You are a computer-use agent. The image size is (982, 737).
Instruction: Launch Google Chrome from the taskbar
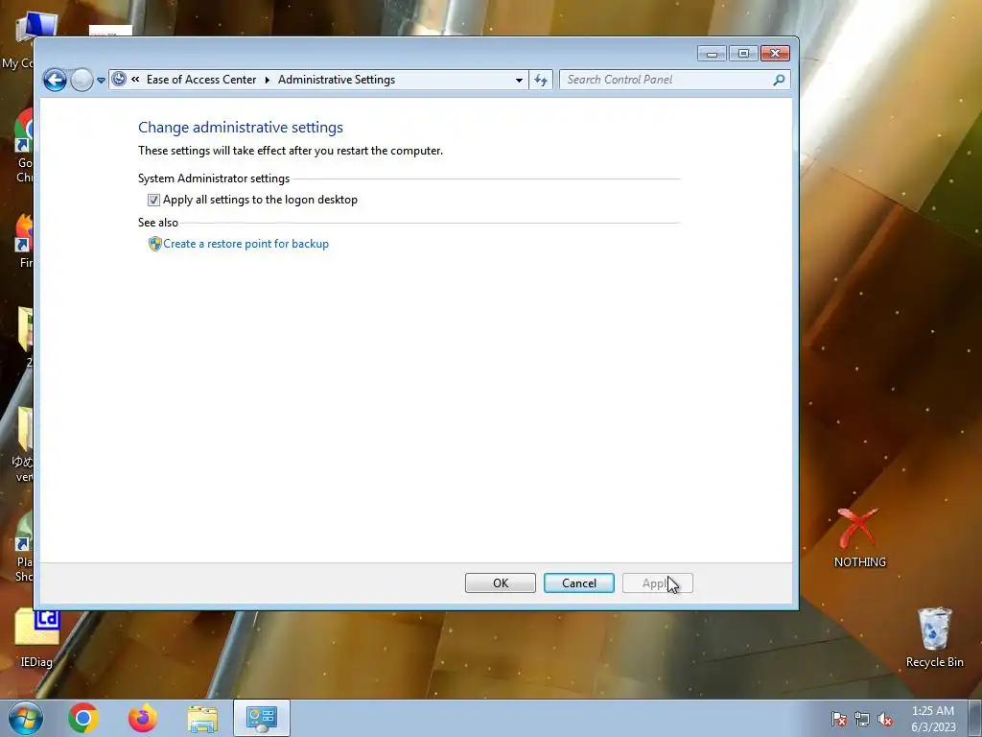click(x=83, y=718)
